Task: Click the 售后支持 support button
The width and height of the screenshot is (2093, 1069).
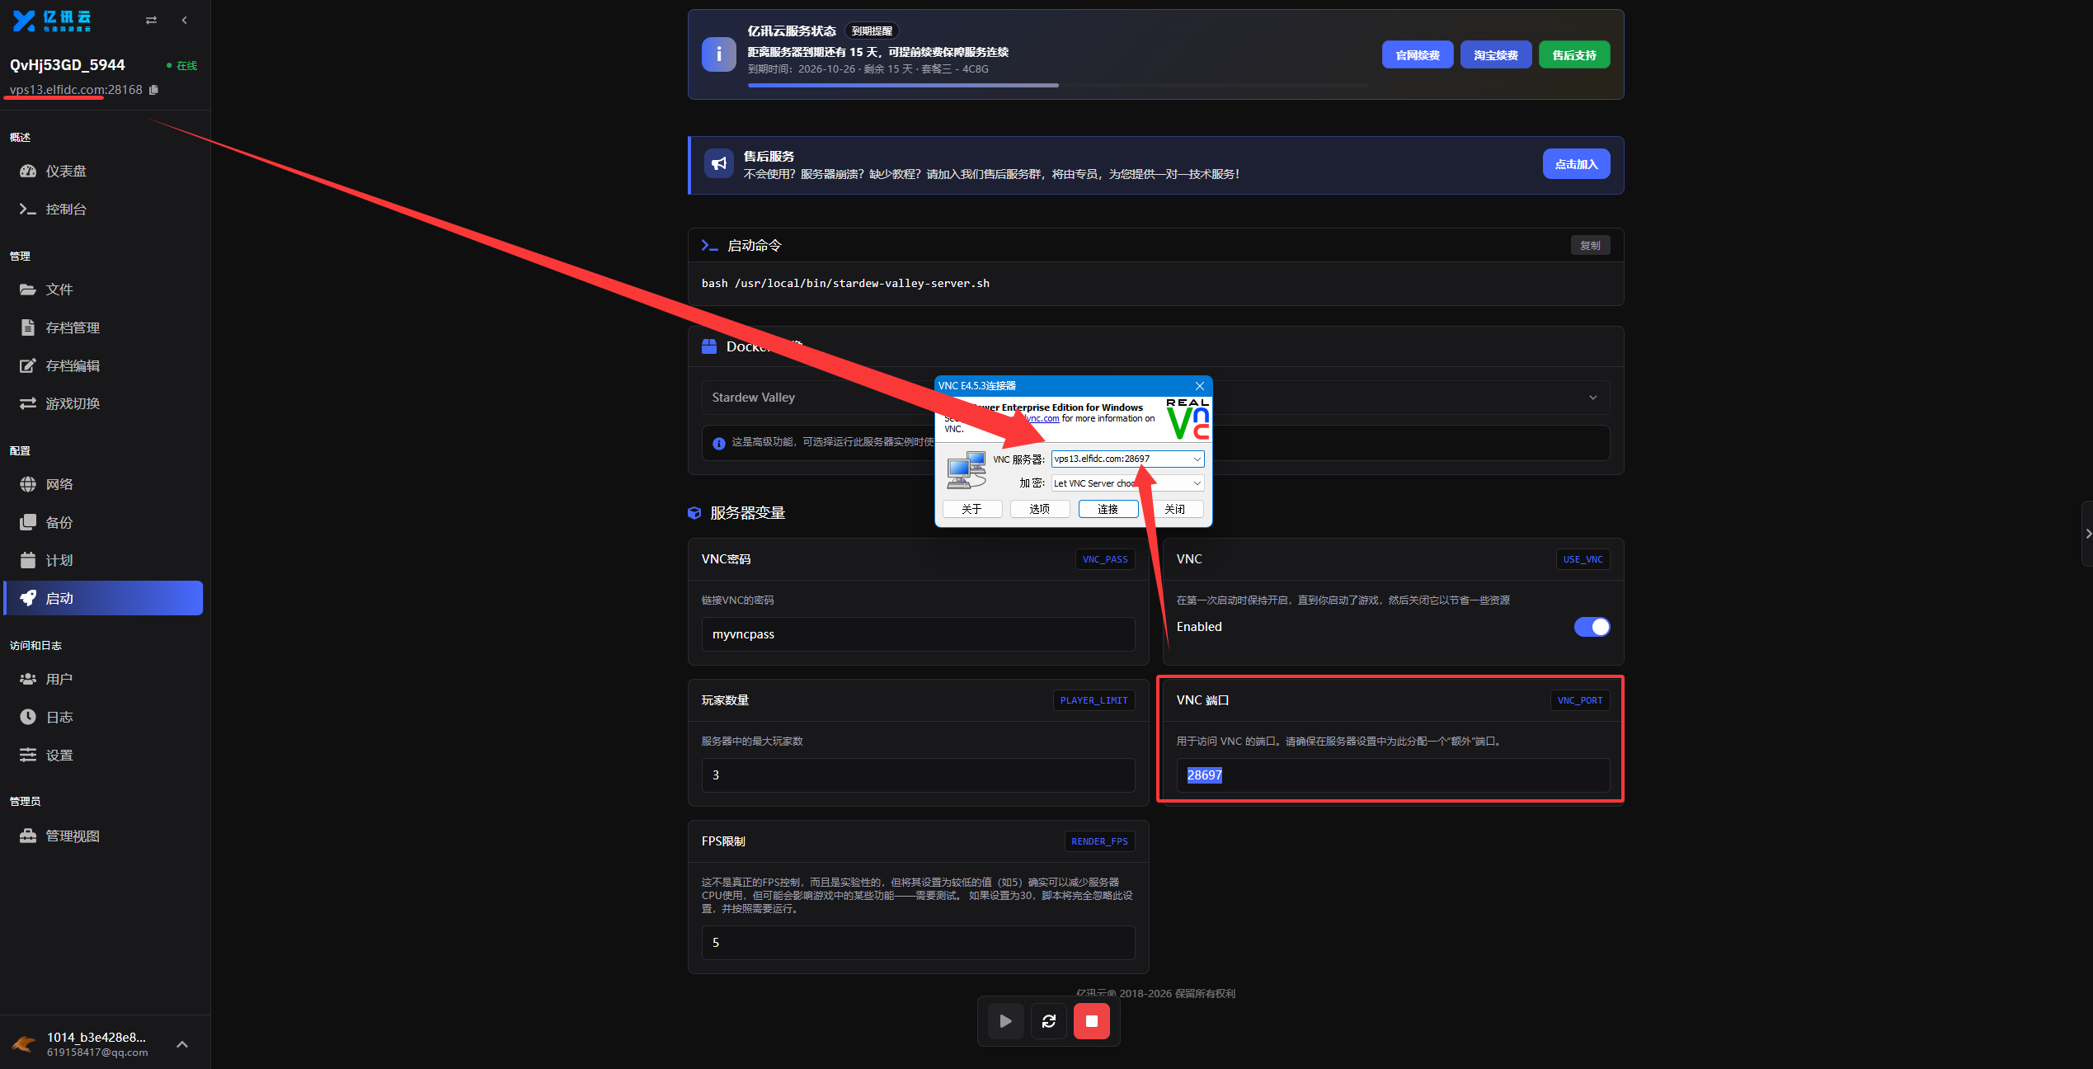Action: click(1573, 55)
